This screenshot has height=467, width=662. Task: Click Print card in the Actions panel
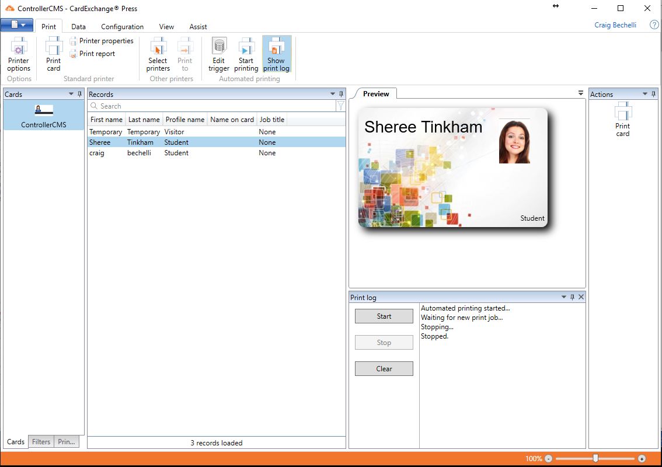623,120
